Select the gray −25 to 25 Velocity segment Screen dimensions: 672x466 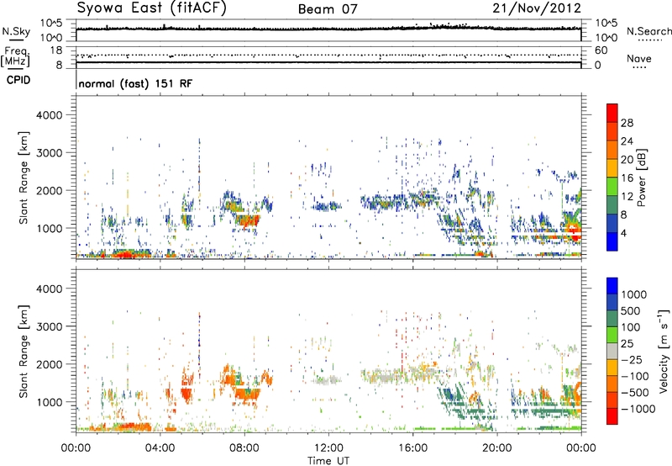coord(612,351)
